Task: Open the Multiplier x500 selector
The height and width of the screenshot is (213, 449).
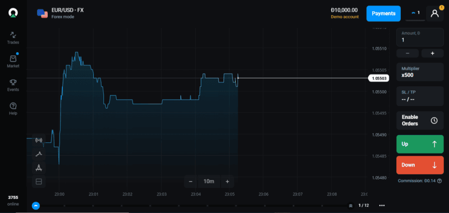Action: (420, 72)
